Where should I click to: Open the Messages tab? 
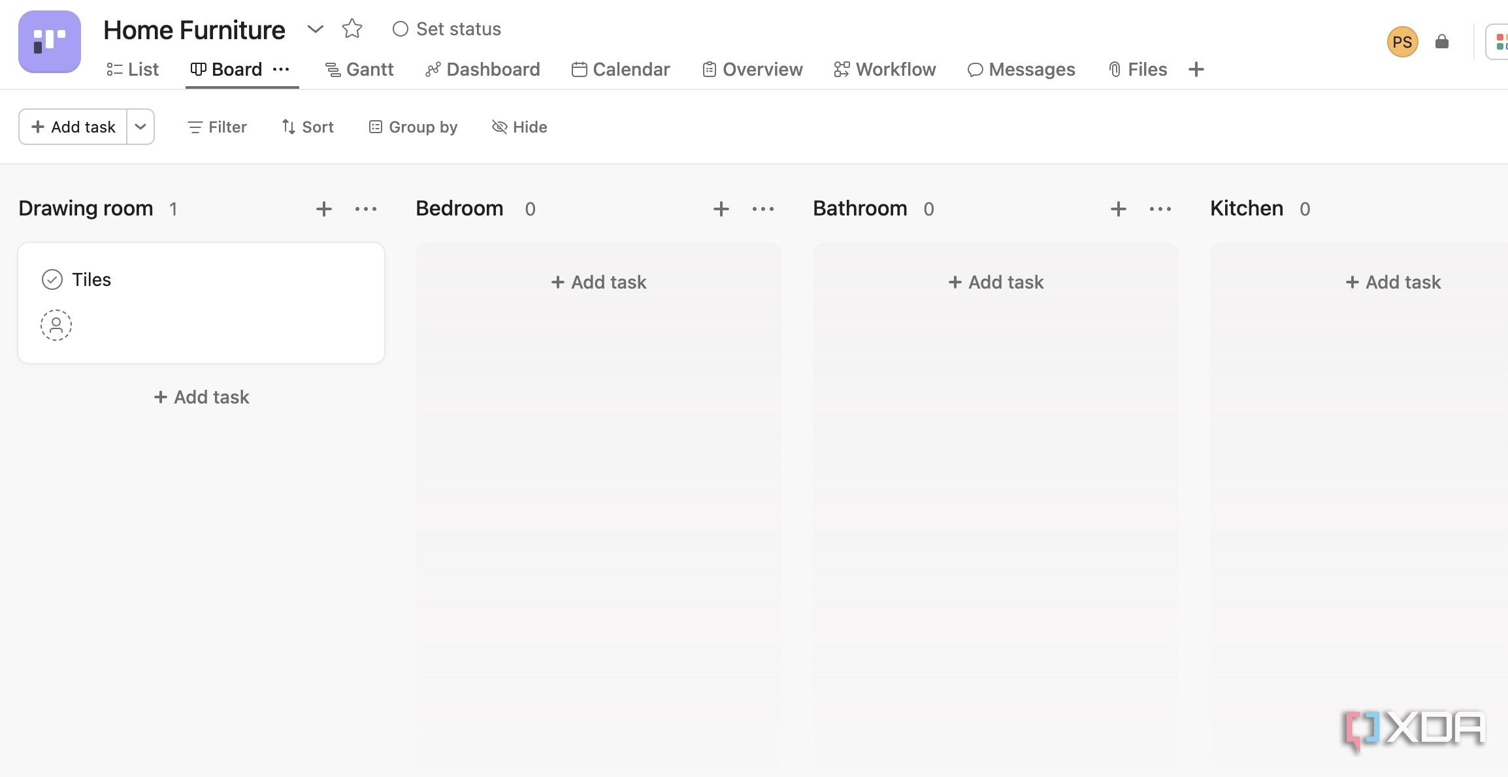tap(1021, 69)
